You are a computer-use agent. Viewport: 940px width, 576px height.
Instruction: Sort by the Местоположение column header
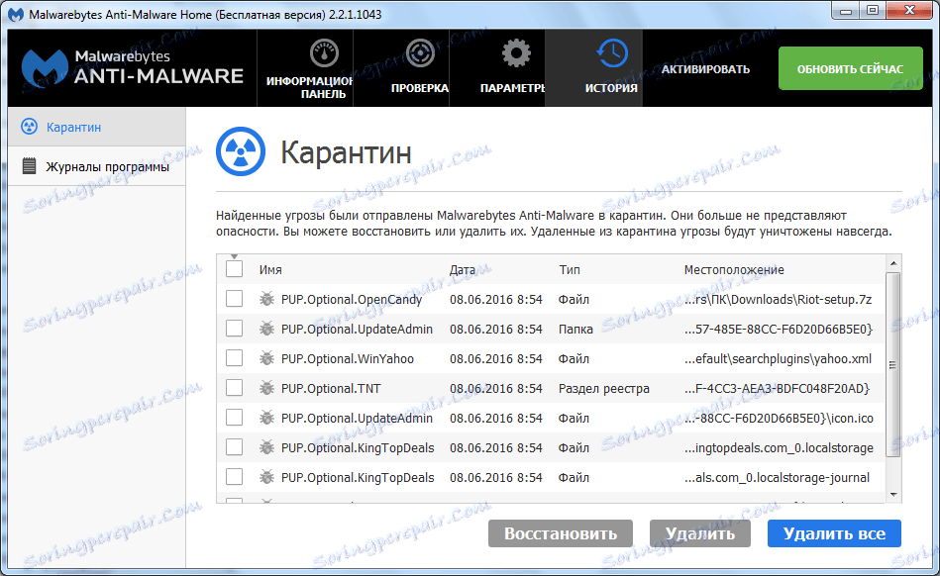click(734, 270)
